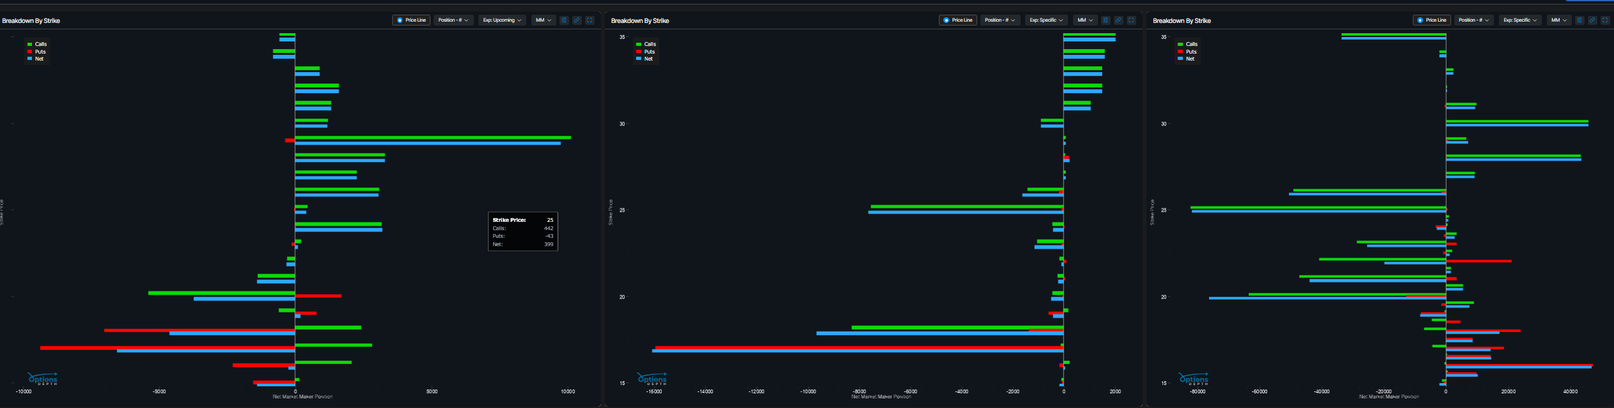Click Breakdown By Strike title of middle chart

[x=640, y=21]
